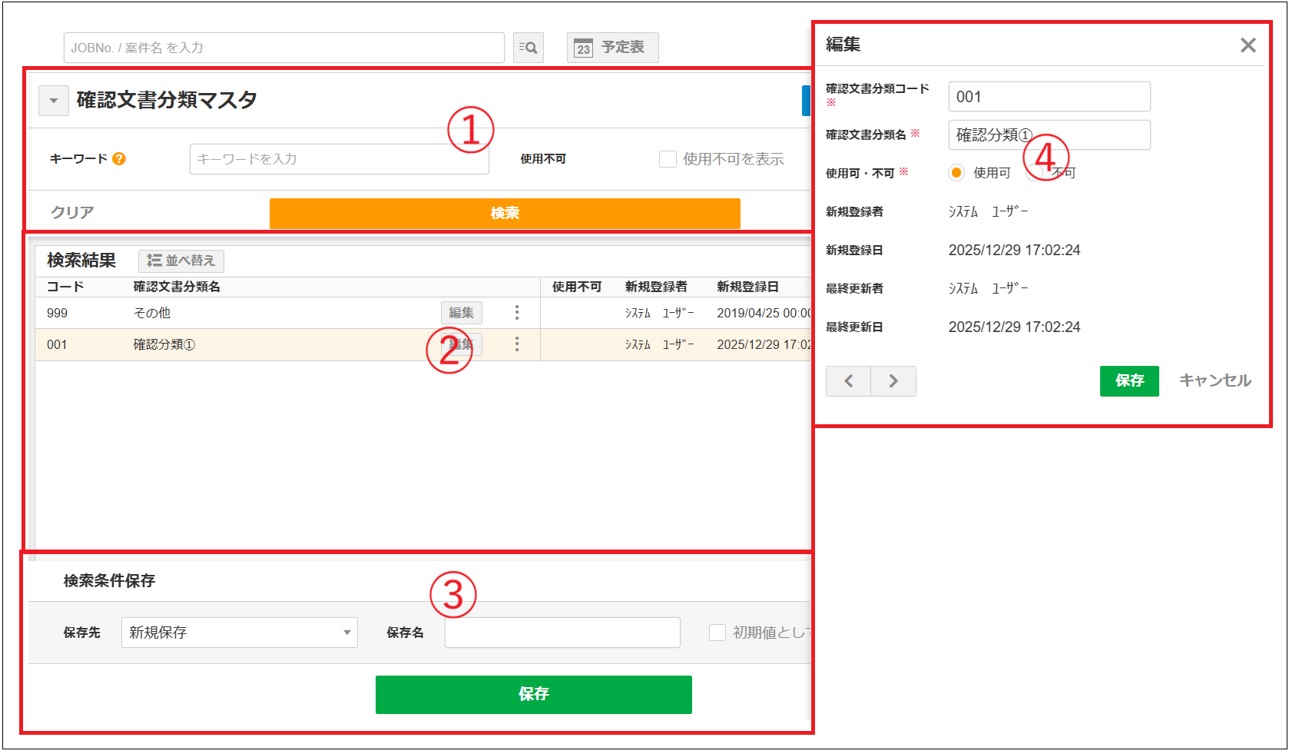Viewport: 1289px width, 754px height.
Task: Click the コード column header
Action: click(x=65, y=287)
